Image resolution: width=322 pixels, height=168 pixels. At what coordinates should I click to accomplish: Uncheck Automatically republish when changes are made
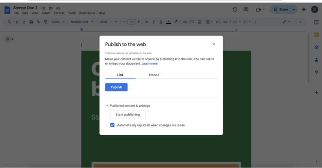click(x=112, y=125)
